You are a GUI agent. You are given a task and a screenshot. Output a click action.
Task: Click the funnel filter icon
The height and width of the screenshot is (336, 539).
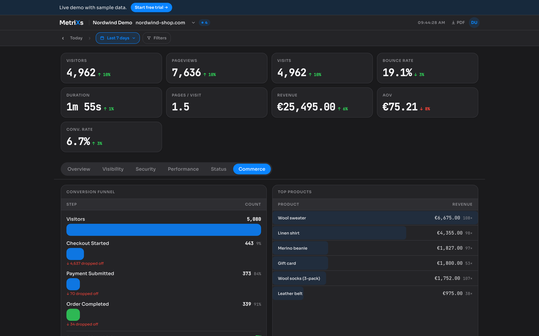149,38
